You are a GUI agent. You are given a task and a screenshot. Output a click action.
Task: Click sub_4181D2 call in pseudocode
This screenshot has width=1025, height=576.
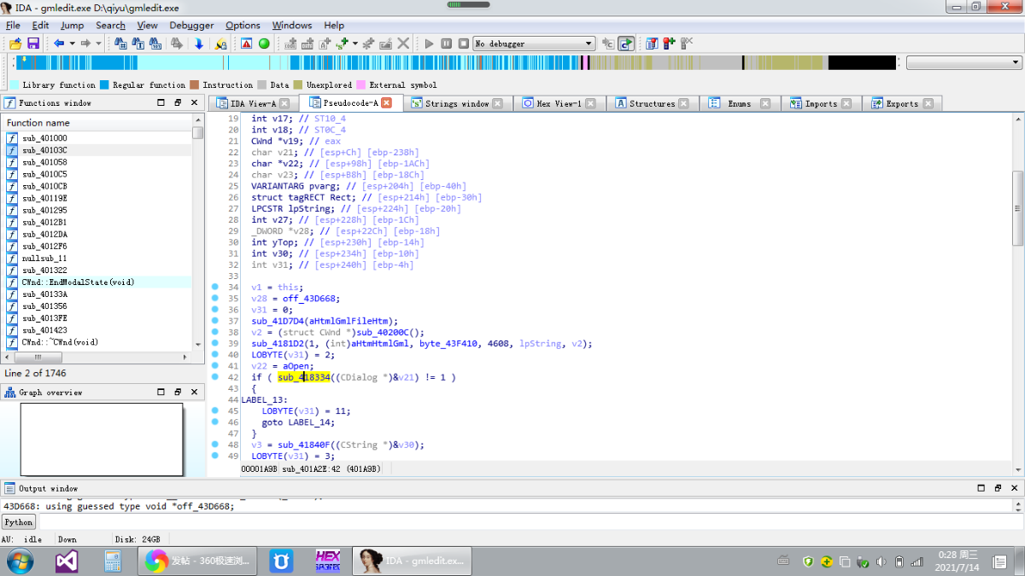point(277,344)
